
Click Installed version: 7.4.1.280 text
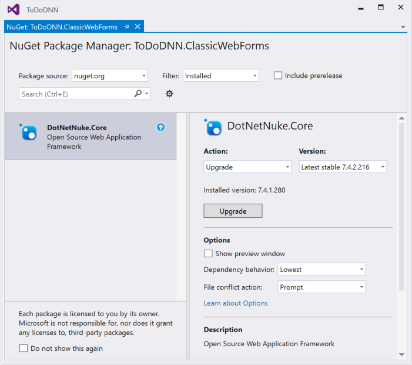[x=244, y=190]
